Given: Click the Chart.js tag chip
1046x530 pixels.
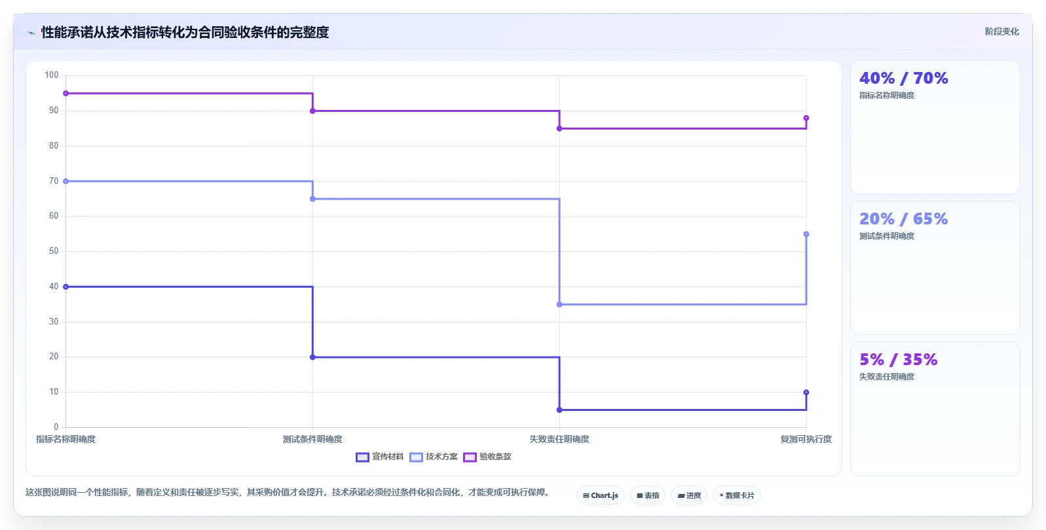Looking at the screenshot, I should tap(601, 495).
